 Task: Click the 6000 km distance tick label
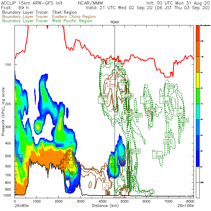tap(146, 201)
